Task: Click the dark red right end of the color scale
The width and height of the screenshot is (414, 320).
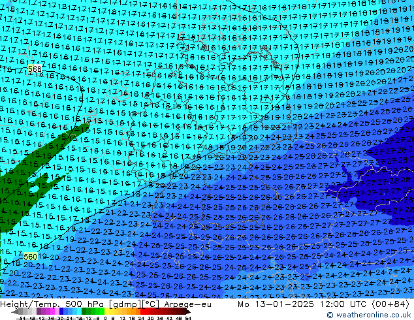Action: (187, 312)
